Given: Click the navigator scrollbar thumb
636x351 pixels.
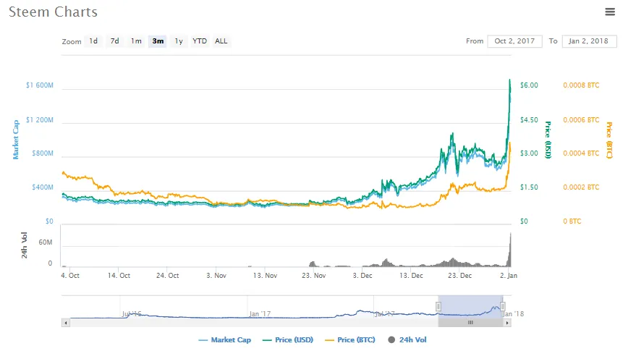Looking at the screenshot, I should (x=470, y=323).
